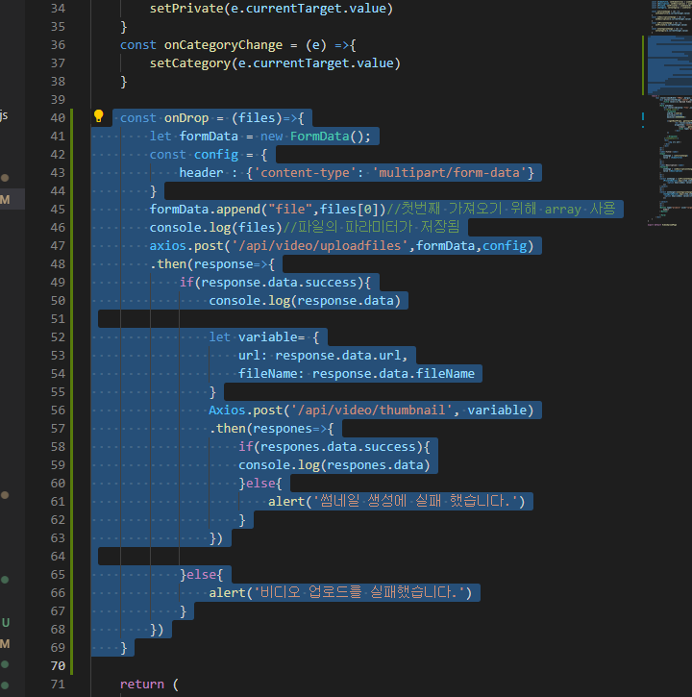The height and width of the screenshot is (697, 692).
Task: Click the "file" string literal on line 45
Action: coord(290,209)
